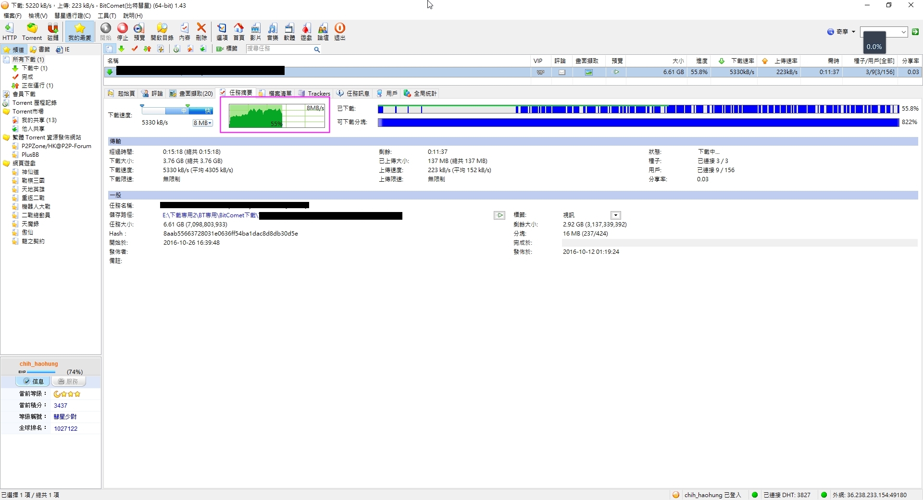
Task: Switch to the 用戶 peers tab
Action: pyautogui.click(x=387, y=94)
